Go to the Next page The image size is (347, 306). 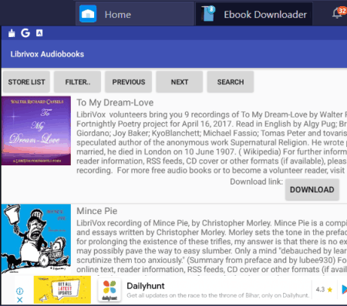tap(180, 82)
